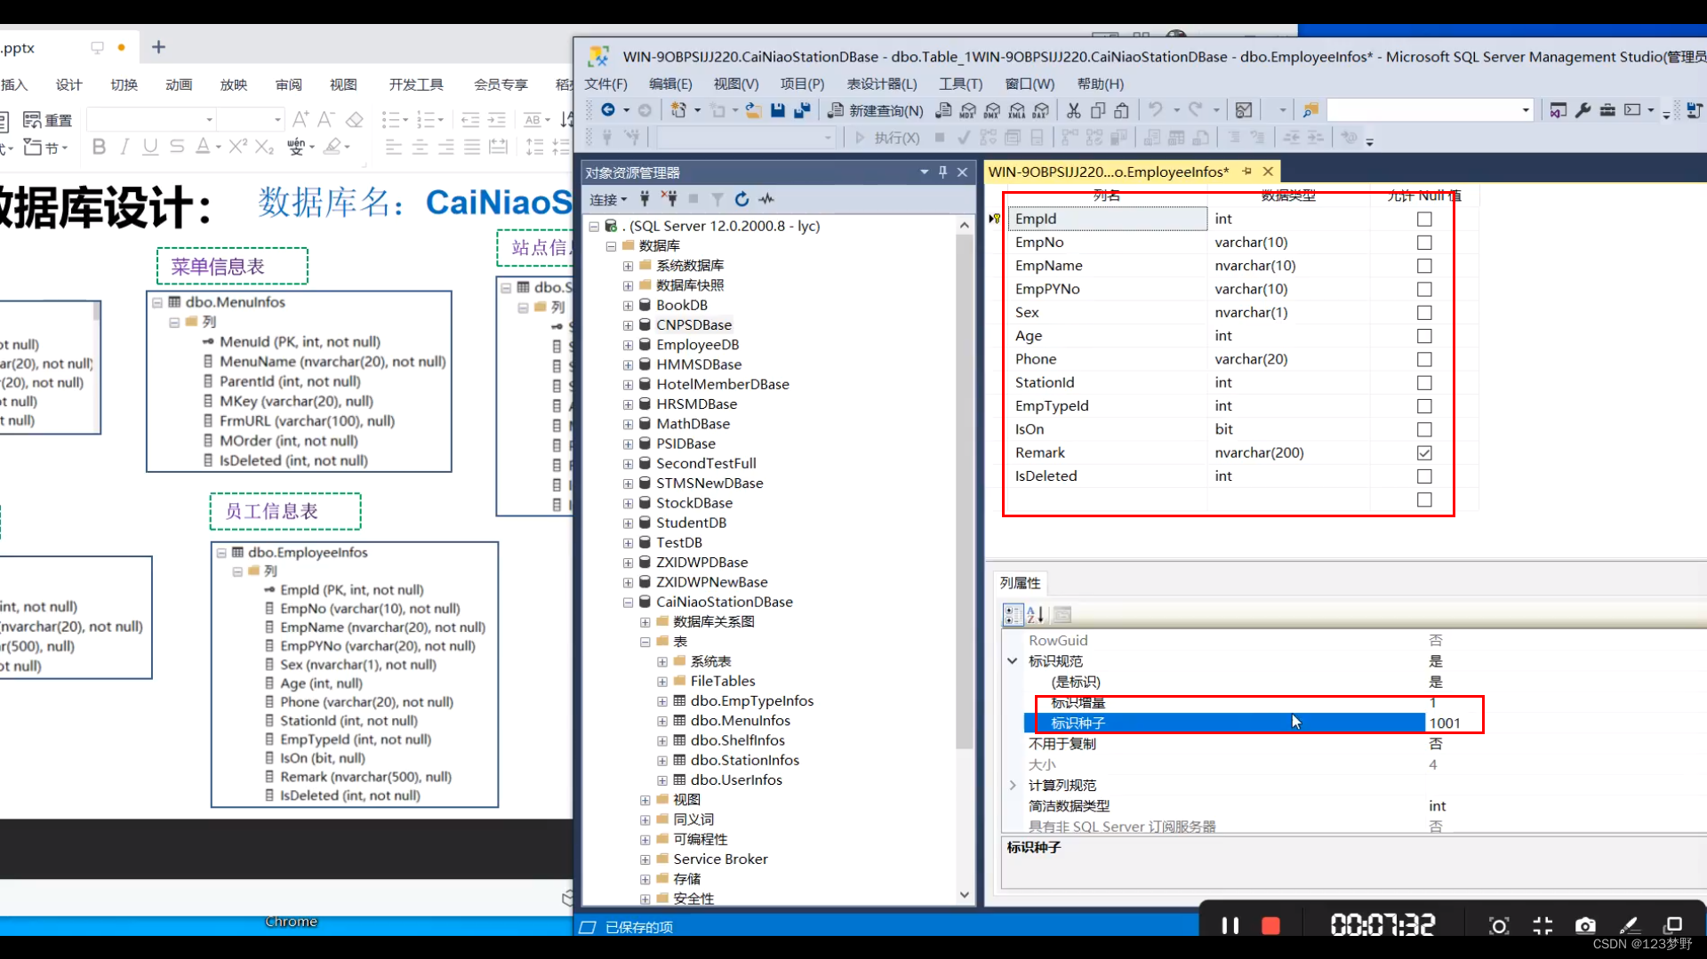
Task: Click the activity monitor icon in Object Explorer
Action: click(x=766, y=199)
